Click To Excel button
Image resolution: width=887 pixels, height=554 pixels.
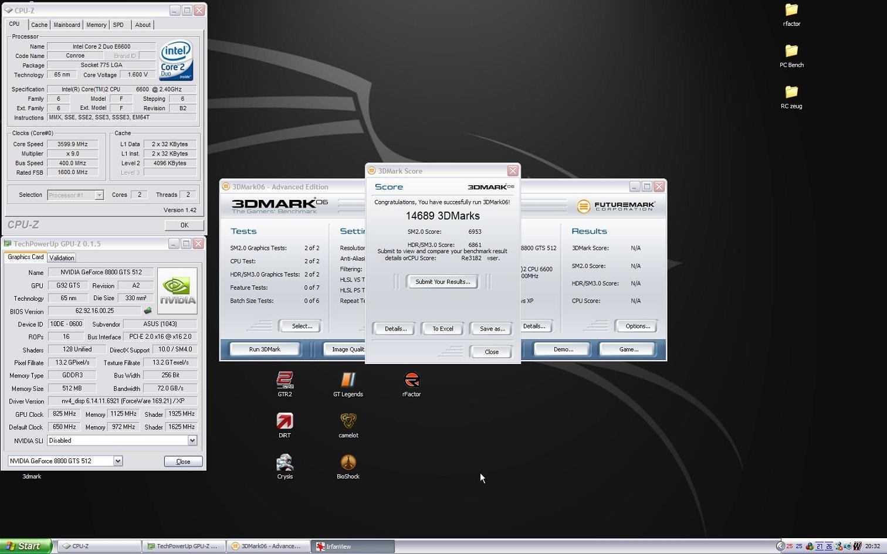click(443, 329)
